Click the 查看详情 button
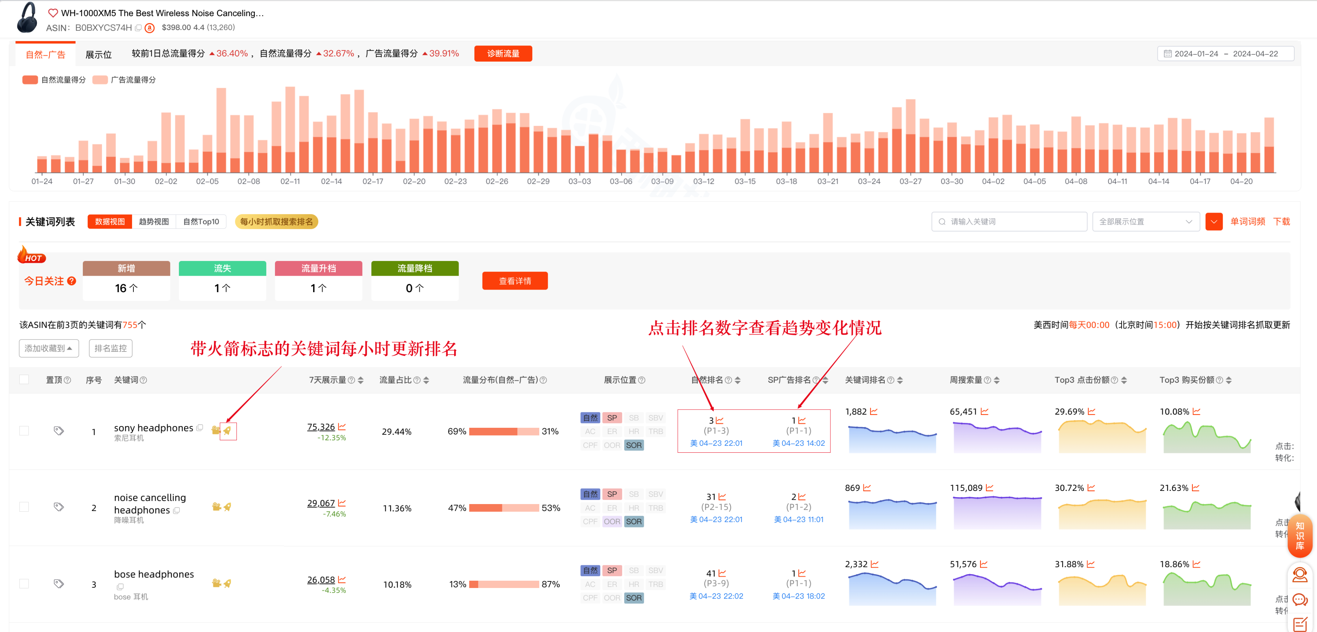The image size is (1317, 632). click(x=515, y=281)
